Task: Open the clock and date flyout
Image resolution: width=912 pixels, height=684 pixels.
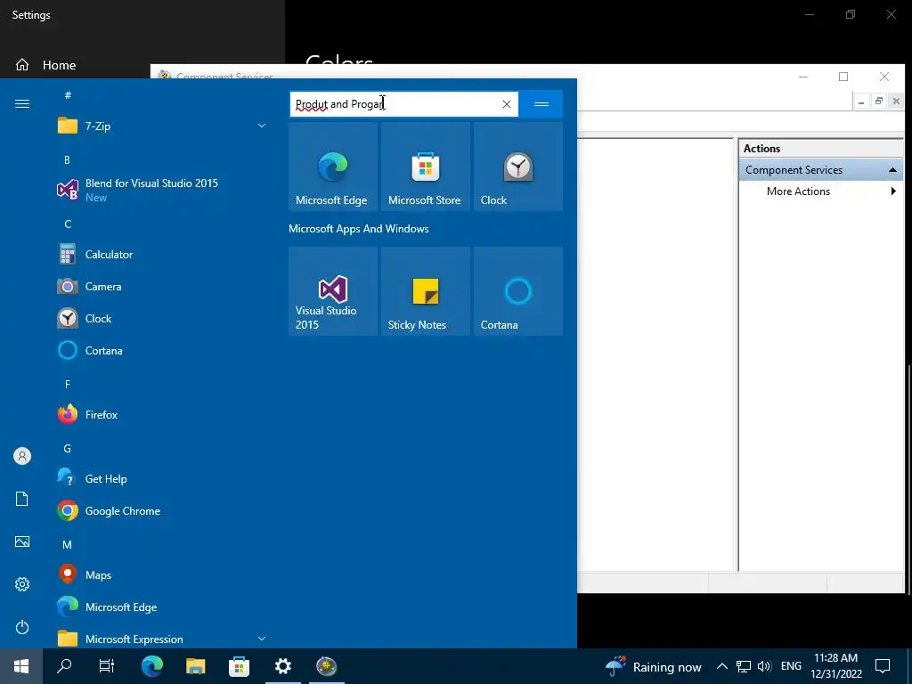Action: click(x=835, y=666)
